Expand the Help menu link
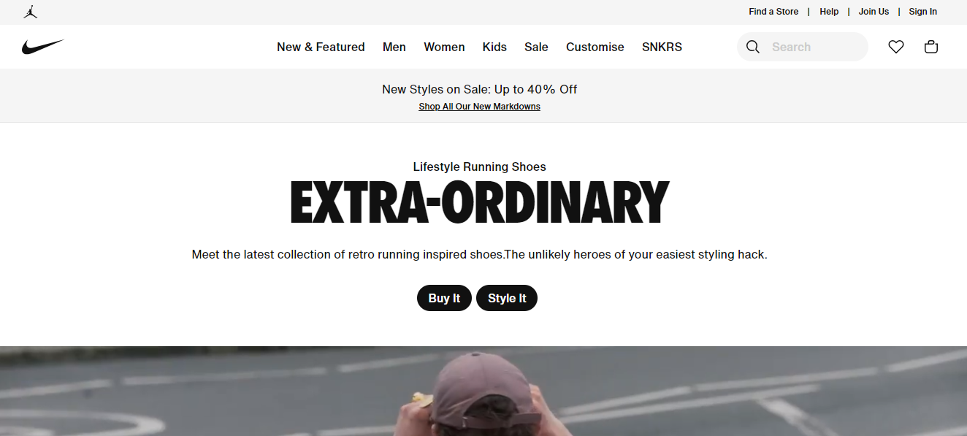Screen dimensions: 967x436 (829, 12)
